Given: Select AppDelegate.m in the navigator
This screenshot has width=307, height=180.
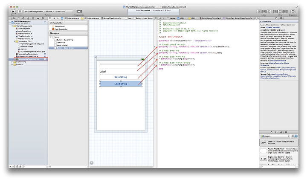Looking at the screenshot, I should point(24,31).
